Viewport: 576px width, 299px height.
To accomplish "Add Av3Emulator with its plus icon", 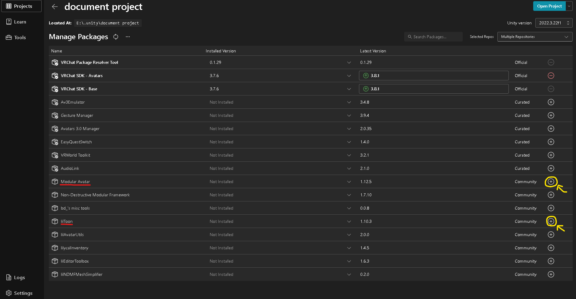I will [x=551, y=102].
